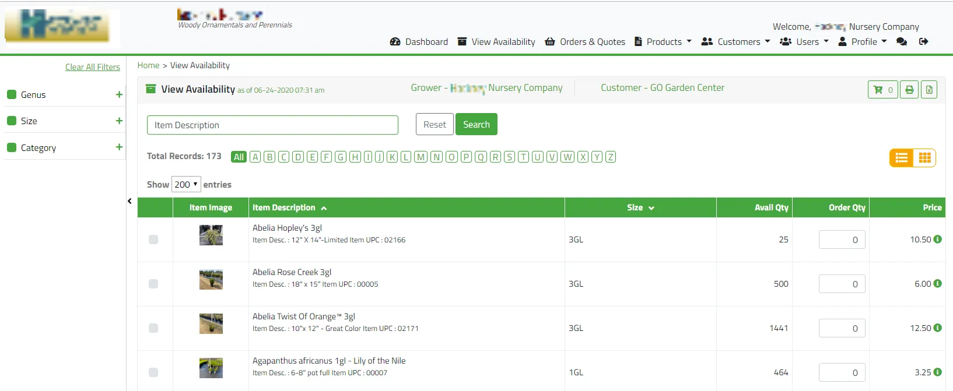
Task: Tick the Agapanthus africanus 1gl checkbox
Action: pos(153,372)
